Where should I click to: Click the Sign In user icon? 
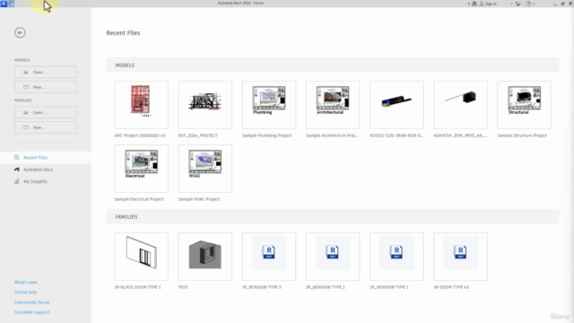(482, 4)
